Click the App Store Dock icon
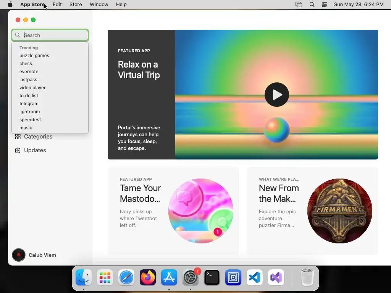The height and width of the screenshot is (293, 391). pos(169,277)
